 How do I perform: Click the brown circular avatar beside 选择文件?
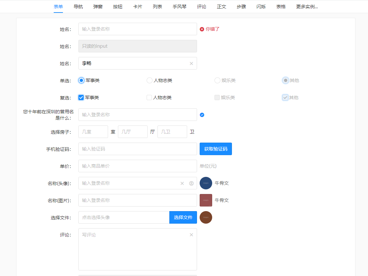[206, 217]
